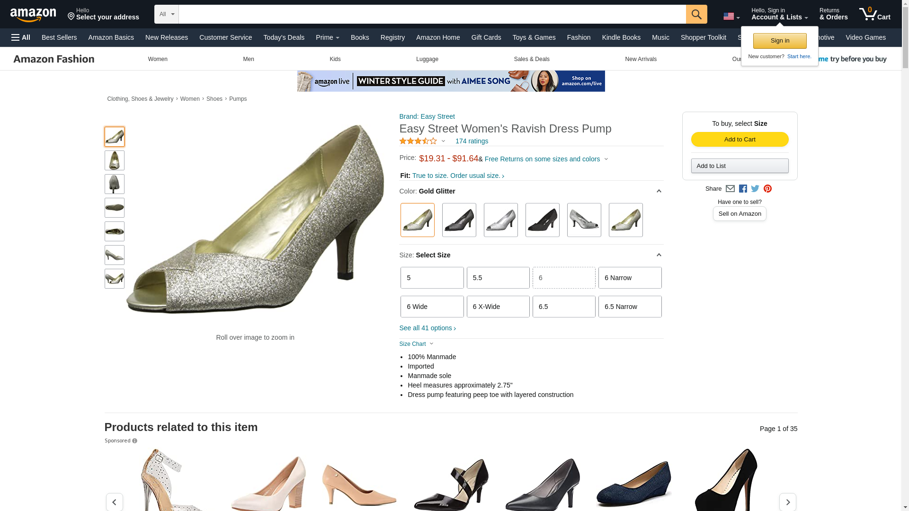This screenshot has width=909, height=511.
Task: Select size 6 Wide
Action: pyautogui.click(x=432, y=307)
